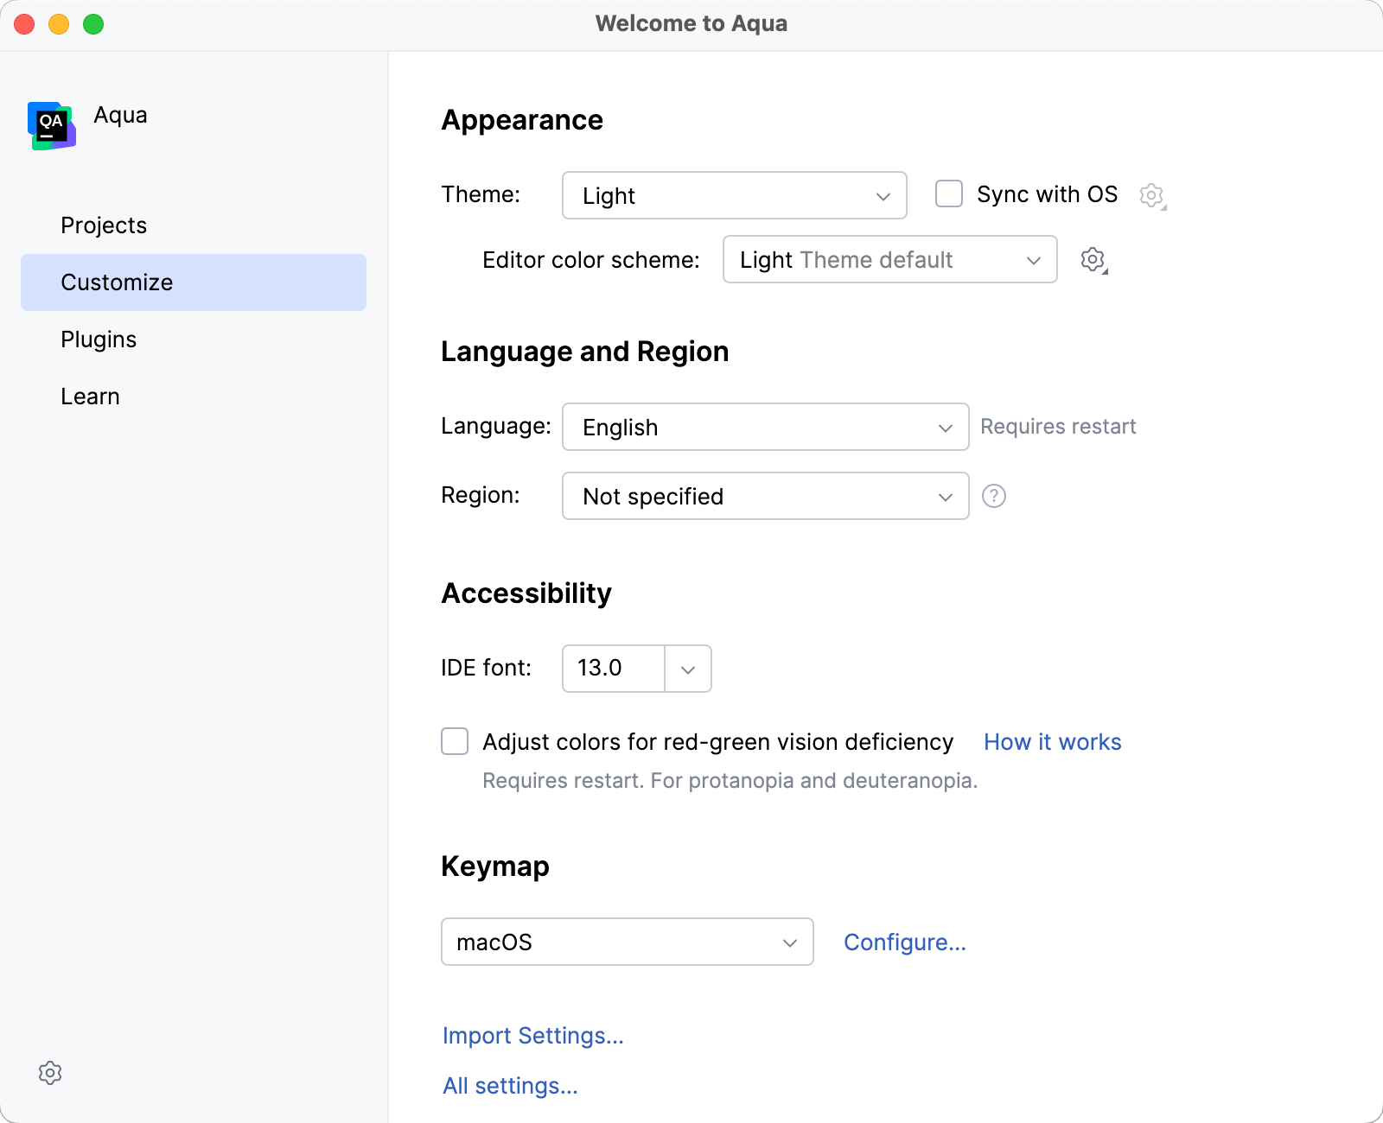Screen dimensions: 1383x1123
Task: Click the Aqua product name
Action: [120, 115]
